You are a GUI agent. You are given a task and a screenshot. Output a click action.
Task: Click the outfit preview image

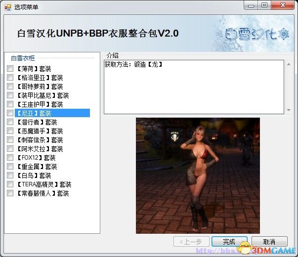198,175
